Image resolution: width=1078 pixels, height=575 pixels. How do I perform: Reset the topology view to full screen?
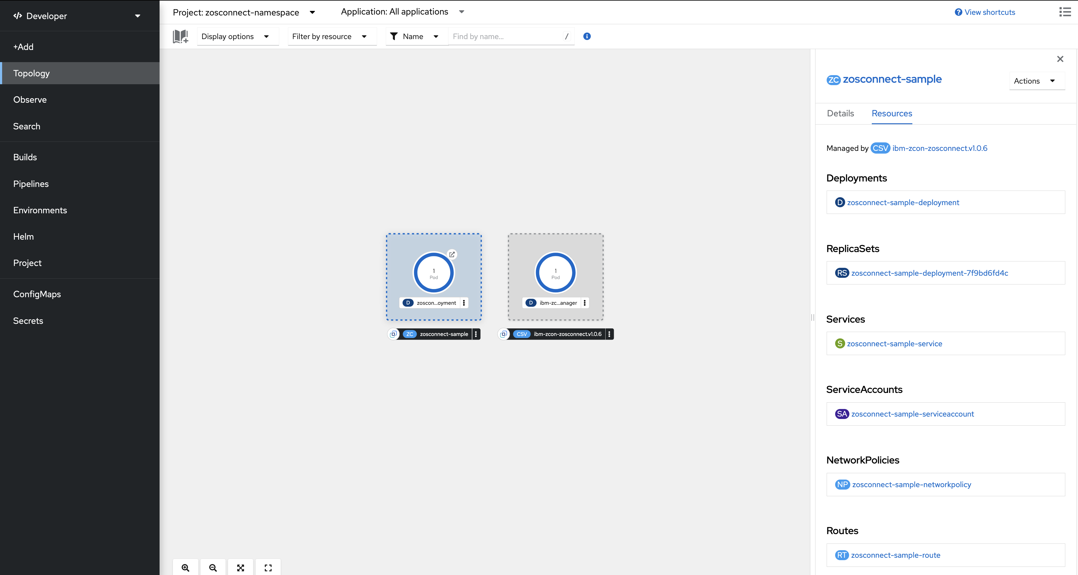tap(268, 567)
